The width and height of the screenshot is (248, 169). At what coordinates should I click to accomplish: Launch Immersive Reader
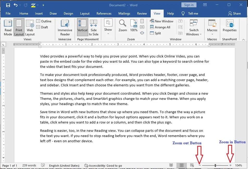pyautogui.click(x=65, y=28)
